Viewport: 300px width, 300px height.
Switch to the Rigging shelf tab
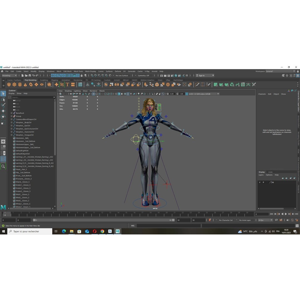coord(54,80)
